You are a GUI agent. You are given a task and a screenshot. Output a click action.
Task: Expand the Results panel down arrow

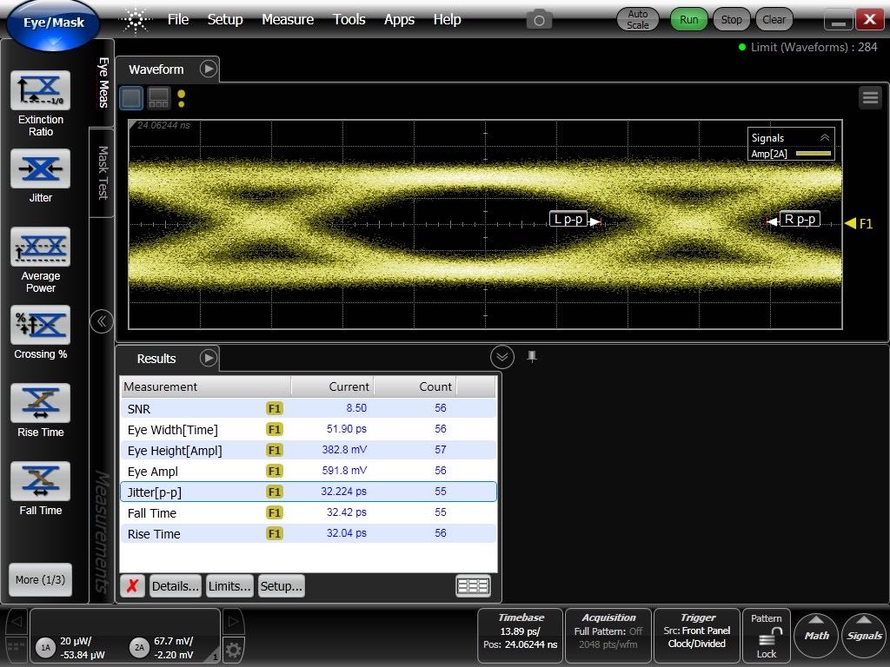click(501, 357)
